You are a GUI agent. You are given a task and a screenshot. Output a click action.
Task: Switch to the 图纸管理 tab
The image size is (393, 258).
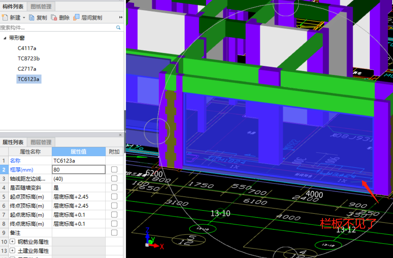tap(41, 7)
